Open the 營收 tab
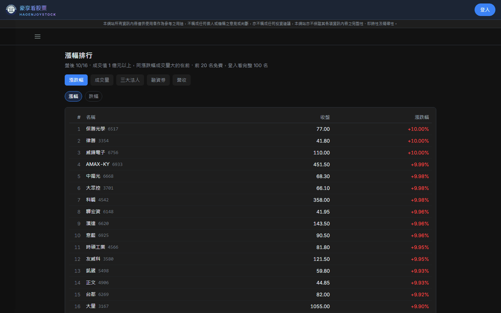This screenshot has height=313, width=501. coord(182,80)
